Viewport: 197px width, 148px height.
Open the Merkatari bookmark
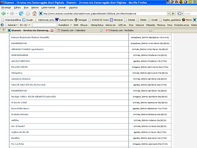[x=117, y=20]
